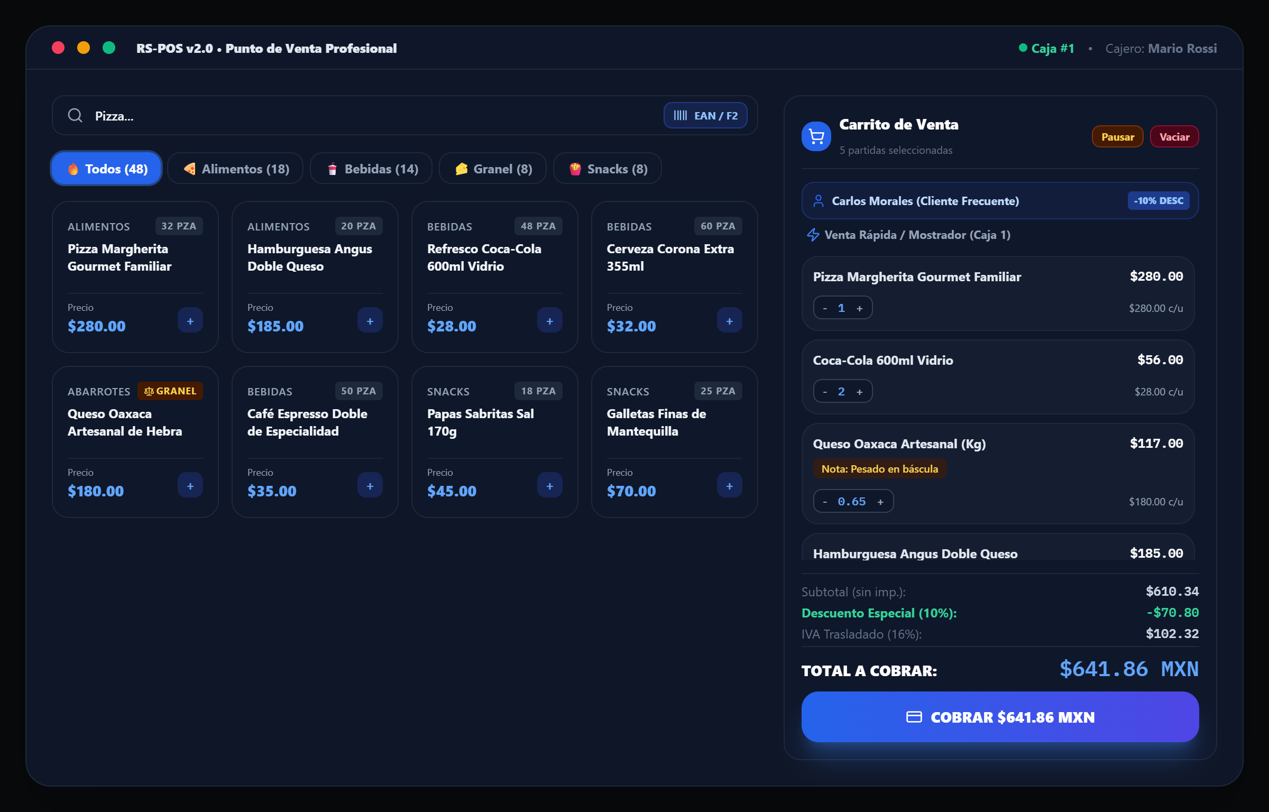Add Galletas Finas de Mantequilla with plus
Screen dimensions: 1269x812
(x=730, y=485)
